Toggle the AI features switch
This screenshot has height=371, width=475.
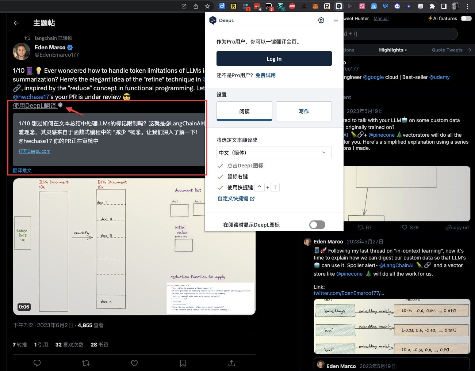tap(466, 18)
